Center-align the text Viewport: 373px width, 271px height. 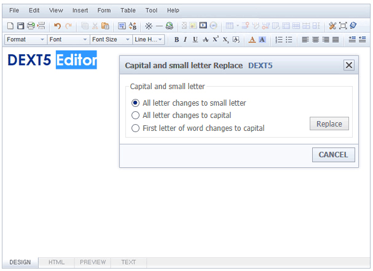(315, 39)
